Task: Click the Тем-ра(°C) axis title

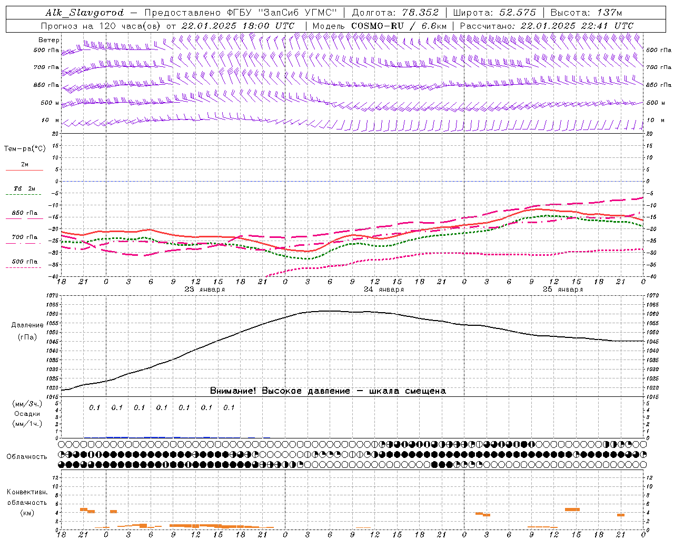Action: [x=25, y=149]
